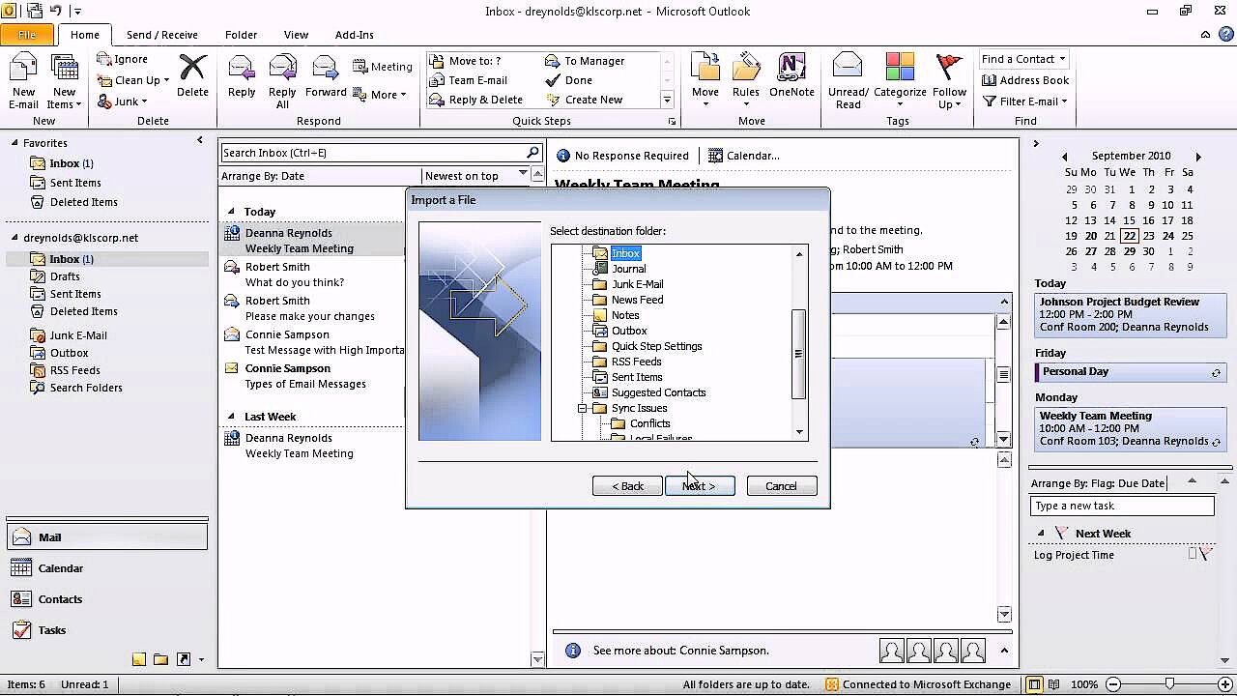Select Junk E-Mail as destination folder
This screenshot has height=696, width=1237.
point(637,284)
